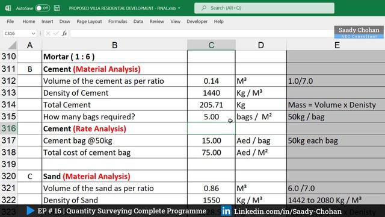385x217 pixels.
Task: Click the Cancel X formula bar icon
Action: point(48,33)
